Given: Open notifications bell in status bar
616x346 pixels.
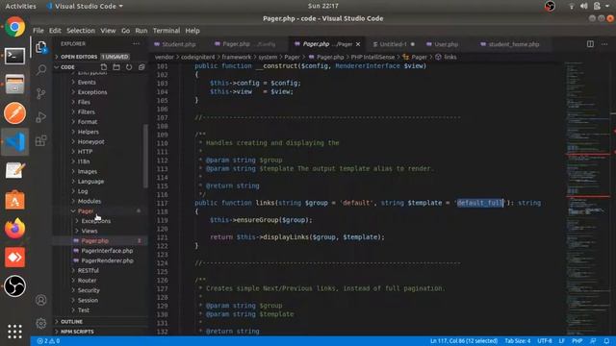Looking at the screenshot, I should click(x=606, y=341).
